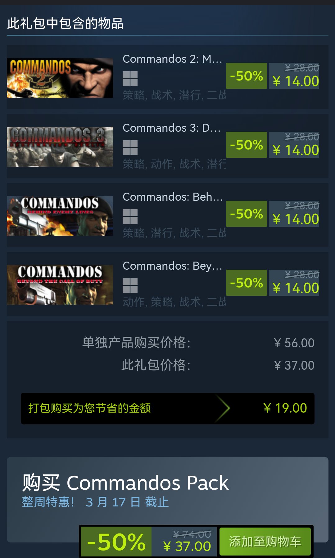Viewport: 335px width, 558px height.
Task: Click the green arrow in savings bar
Action: (x=223, y=408)
